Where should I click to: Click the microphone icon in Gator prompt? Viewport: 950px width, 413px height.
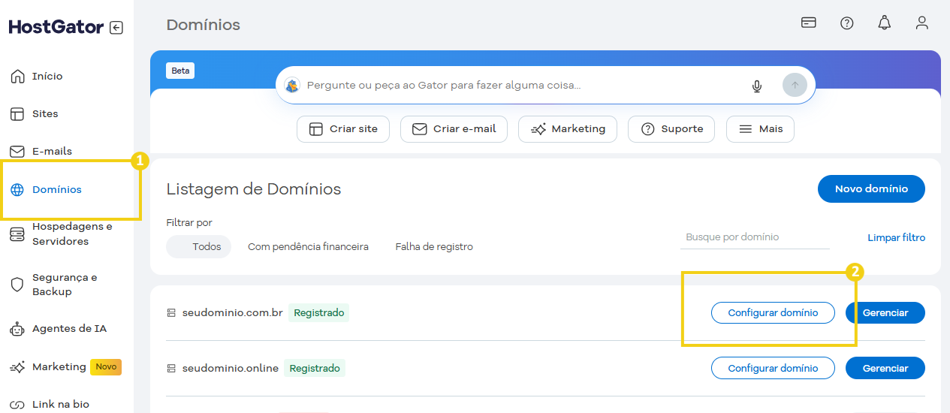[x=757, y=86]
